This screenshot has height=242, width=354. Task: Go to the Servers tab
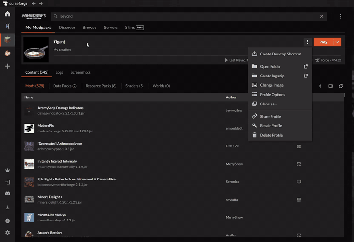(111, 28)
